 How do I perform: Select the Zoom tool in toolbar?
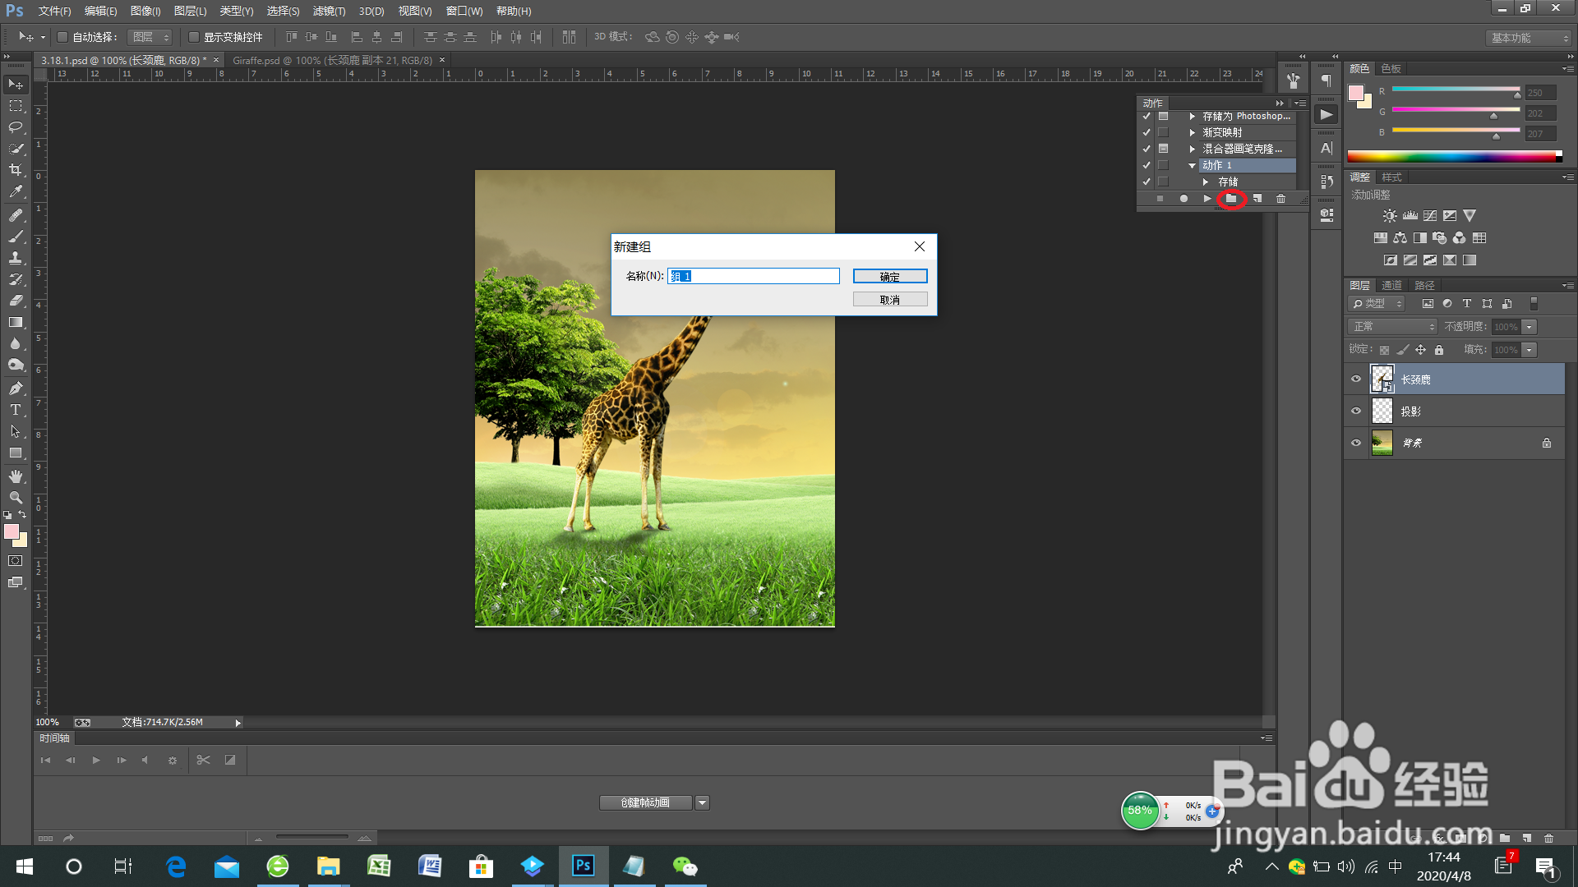click(16, 498)
